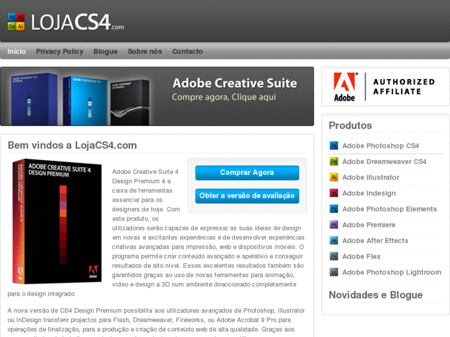The width and height of the screenshot is (450, 337).
Task: Click the CS4 Design Premium box image
Action: 57,221
